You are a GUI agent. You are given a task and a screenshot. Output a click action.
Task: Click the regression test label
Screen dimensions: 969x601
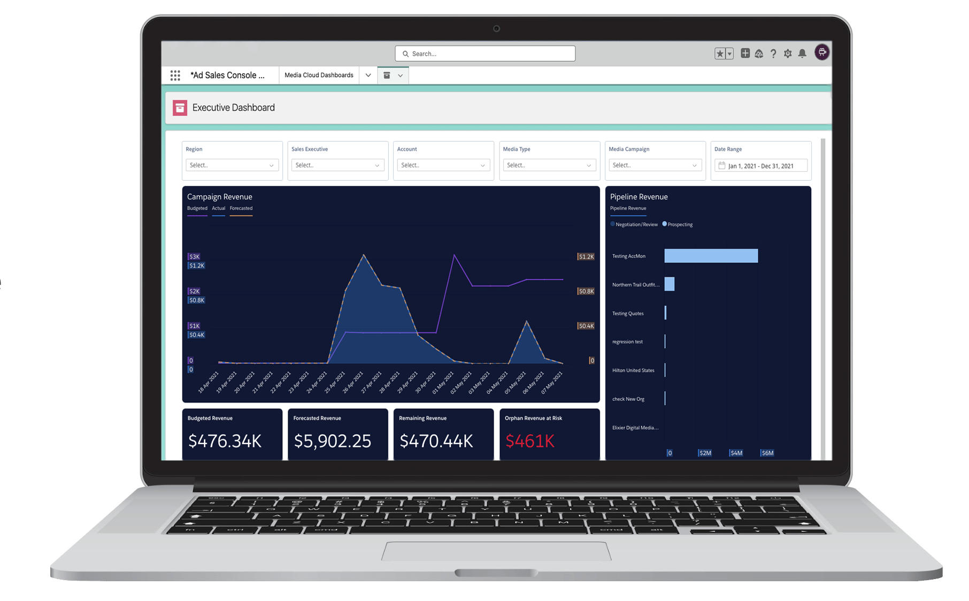[x=627, y=342]
